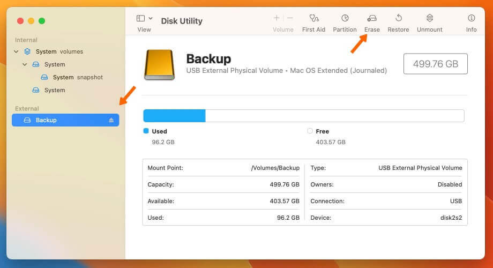This screenshot has width=493, height=268.
Task: Select System volumes in sidebar
Action: [59, 51]
